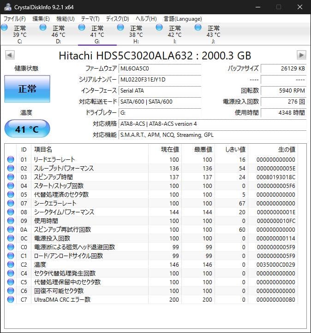Click status orb for attribute 01 リードエラーレート
The height and width of the screenshot is (333, 311).
[11, 159]
